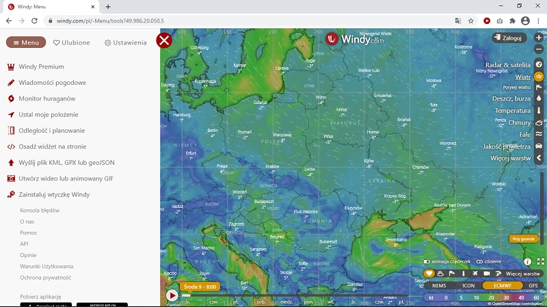
Task: Open Windy Premium menu item
Action: coord(36,66)
